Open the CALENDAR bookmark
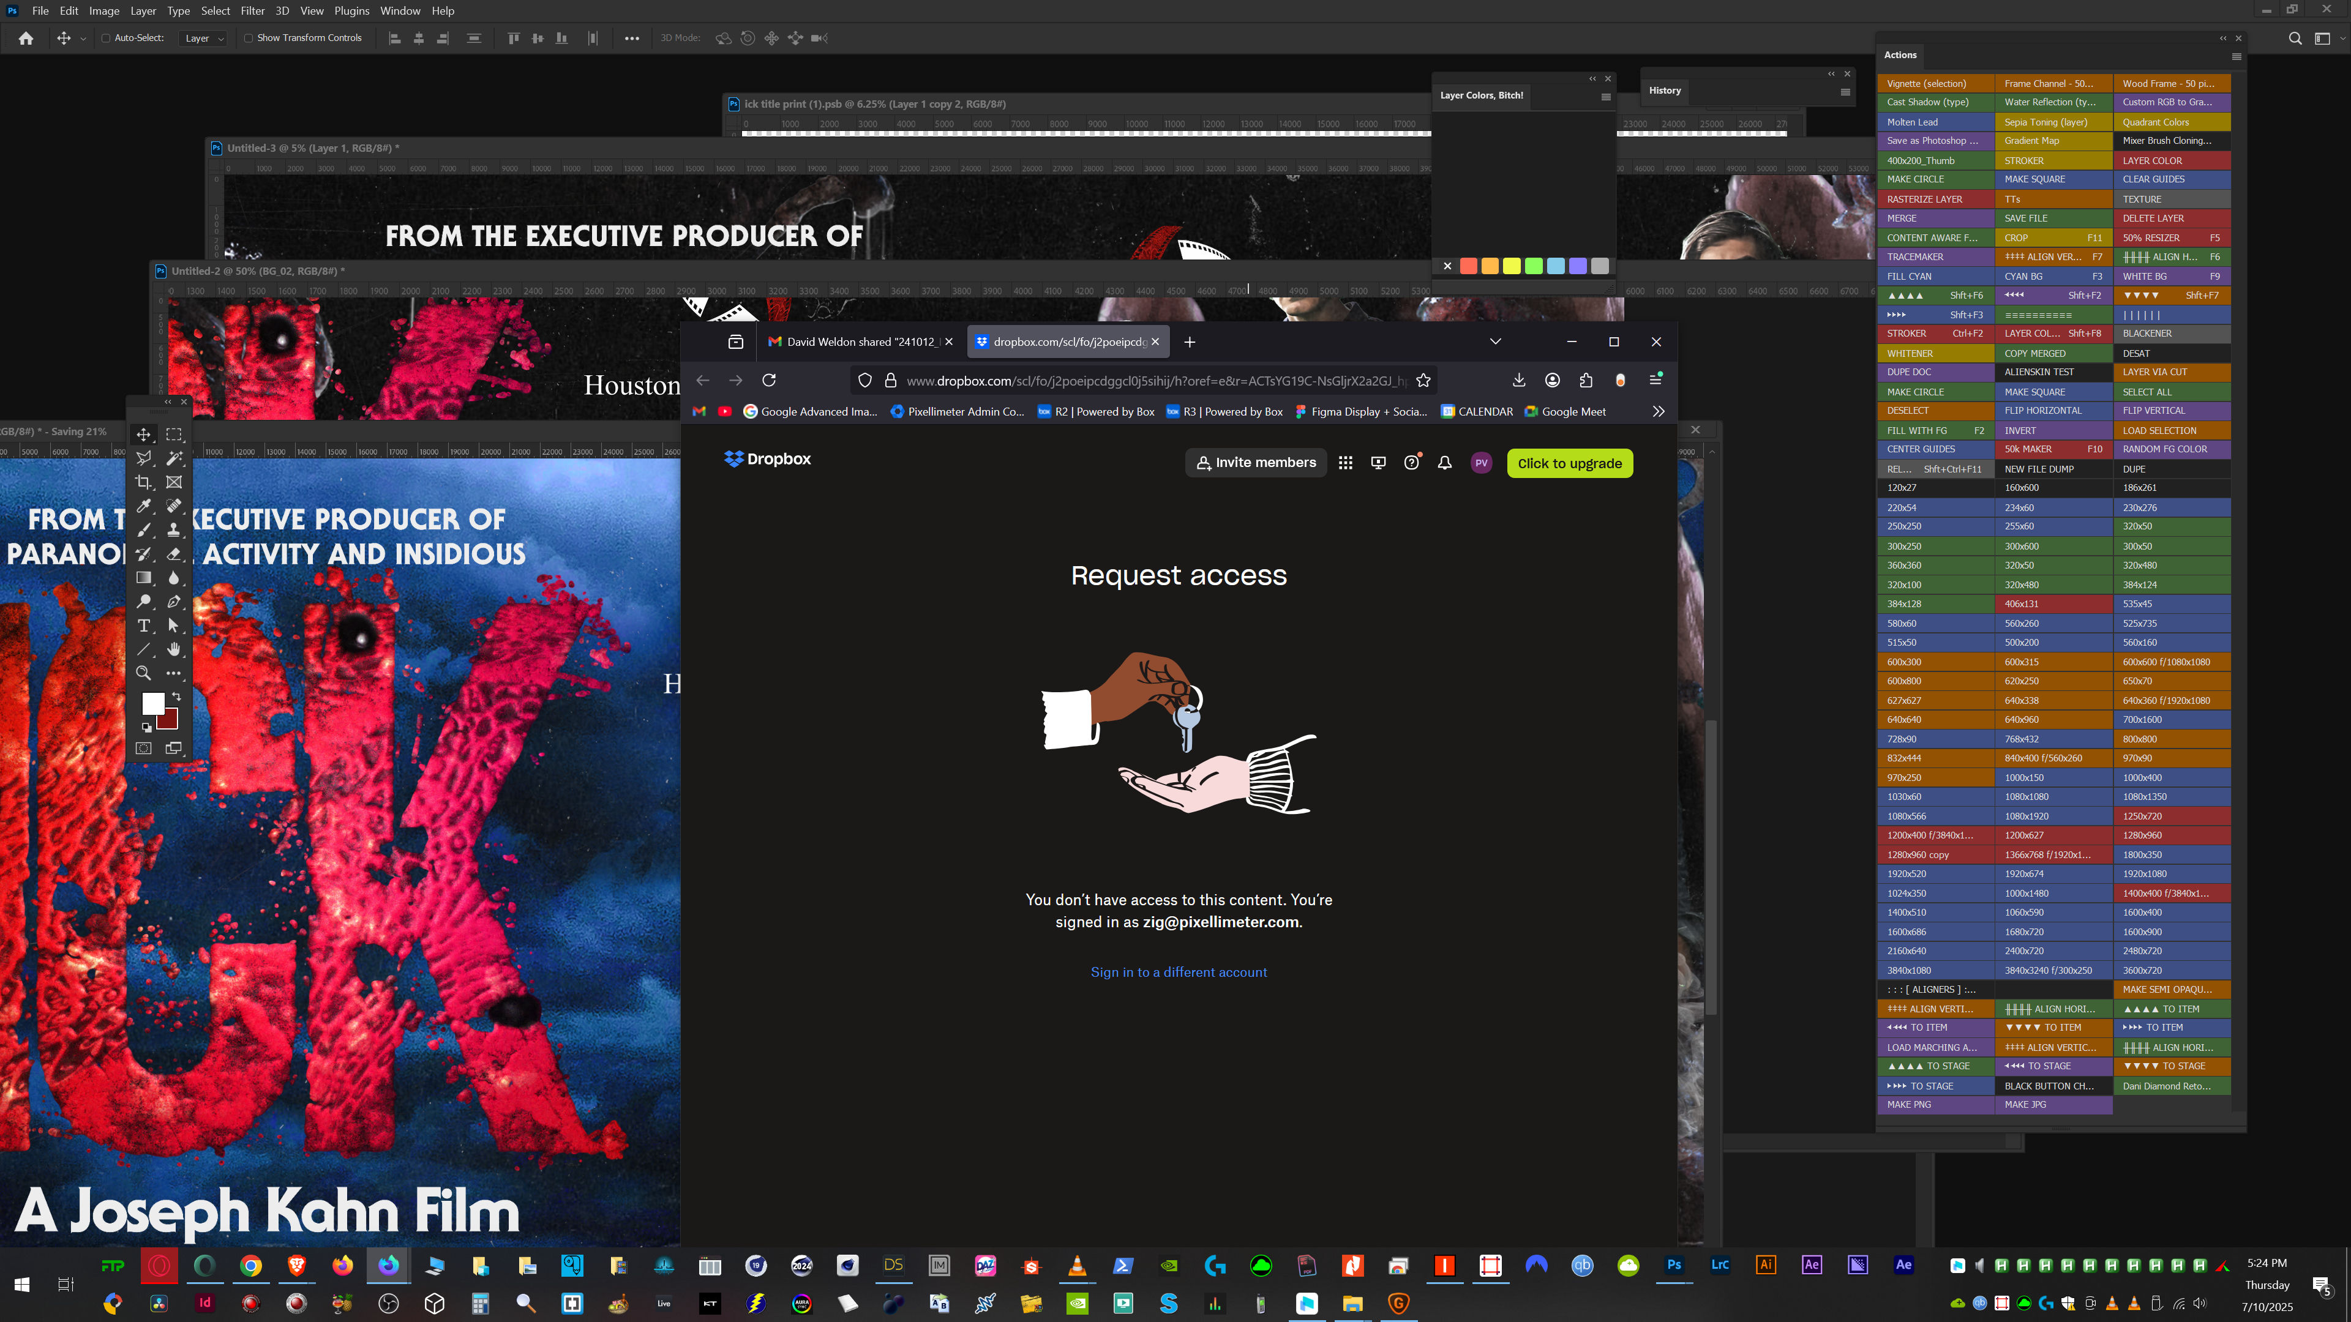Screen dimensions: 2351x1322 1477,411
